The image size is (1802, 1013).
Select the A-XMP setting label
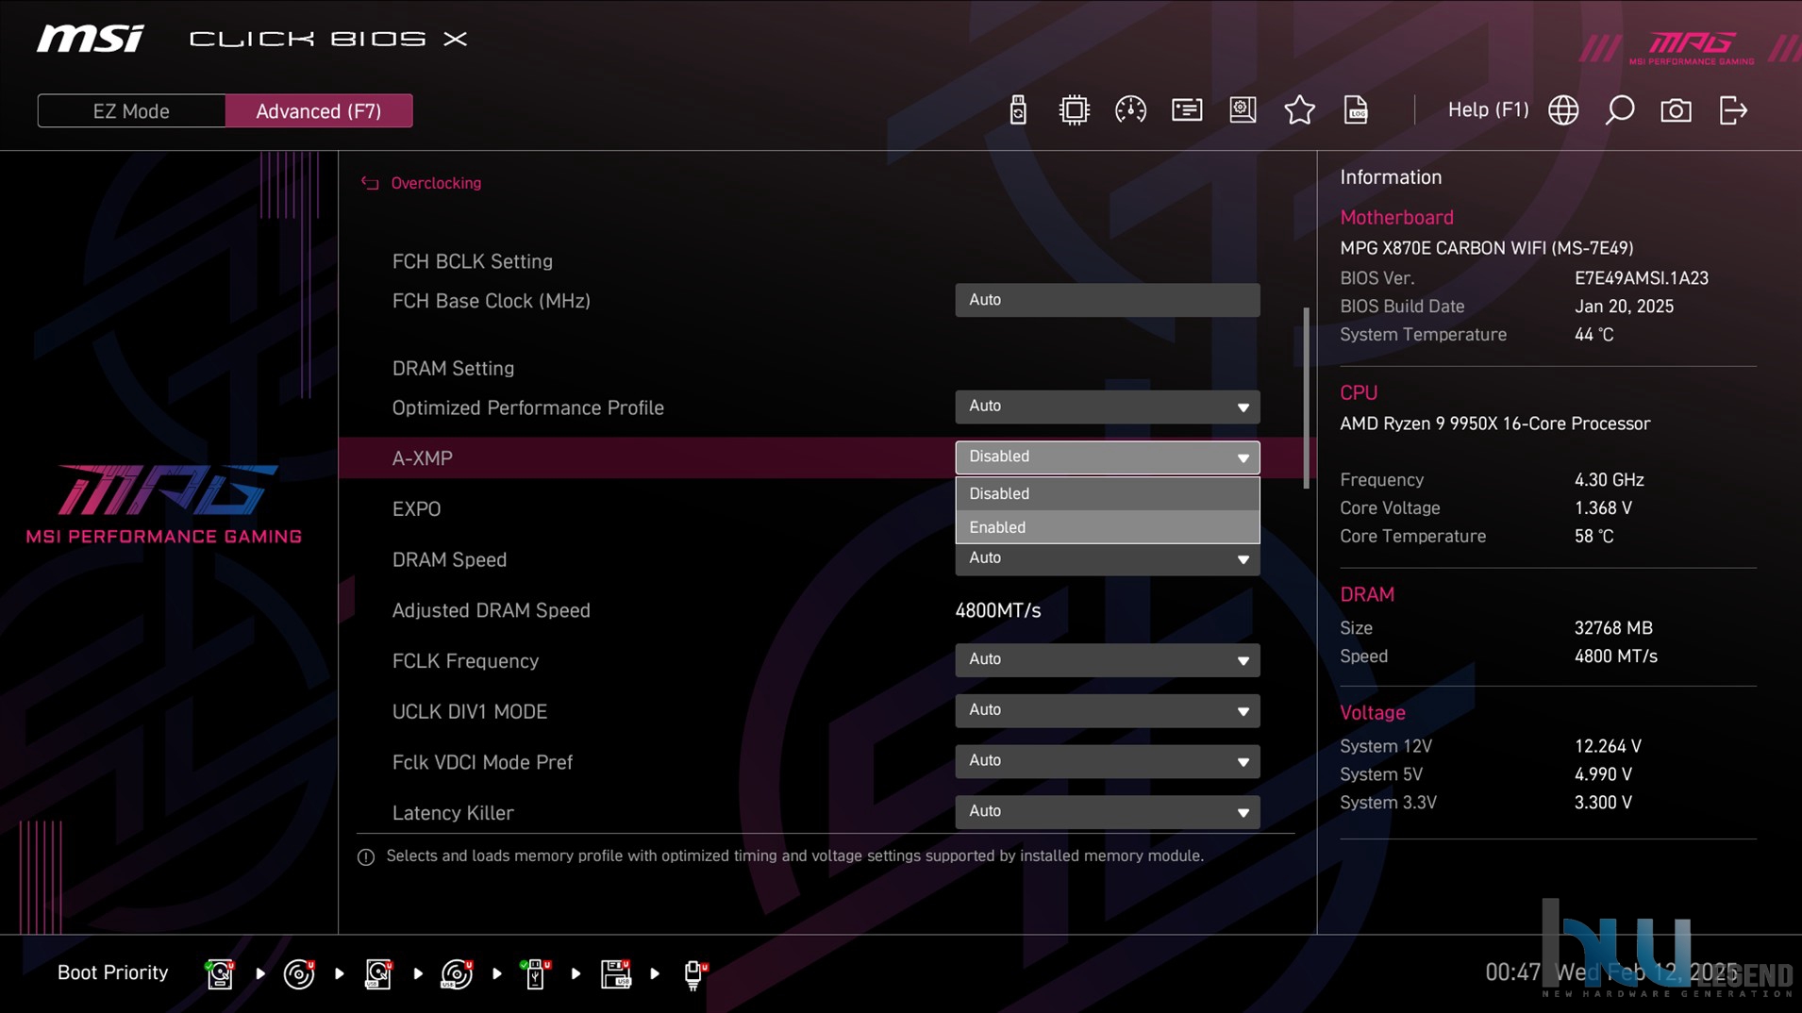pyautogui.click(x=422, y=458)
